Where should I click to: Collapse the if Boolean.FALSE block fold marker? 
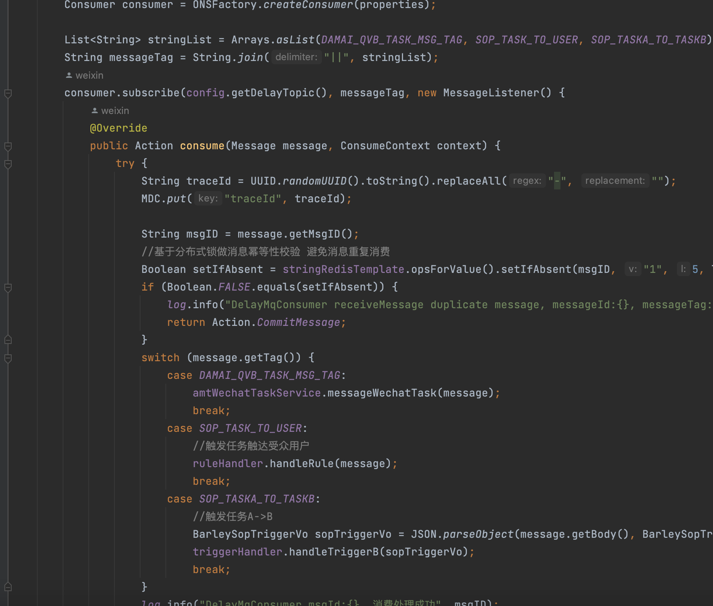tap(8, 288)
